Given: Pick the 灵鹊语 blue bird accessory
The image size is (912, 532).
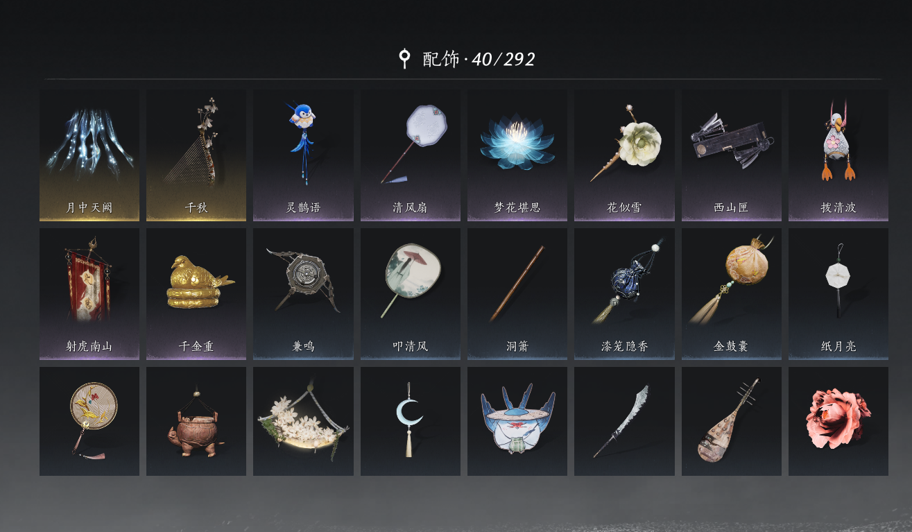Looking at the screenshot, I should (x=303, y=155).
